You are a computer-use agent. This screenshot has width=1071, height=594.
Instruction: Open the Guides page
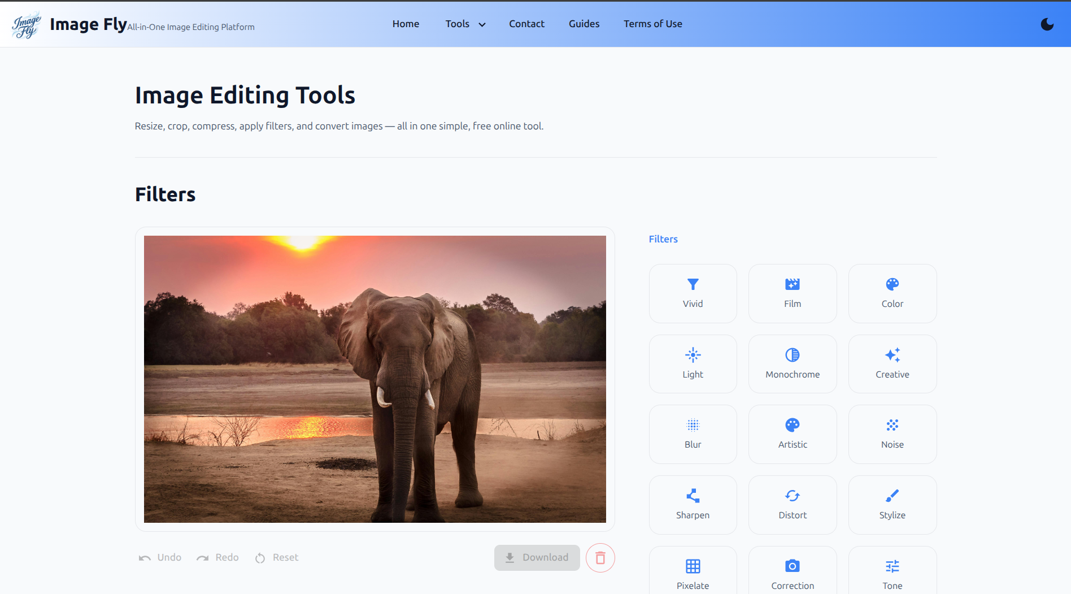(x=584, y=24)
